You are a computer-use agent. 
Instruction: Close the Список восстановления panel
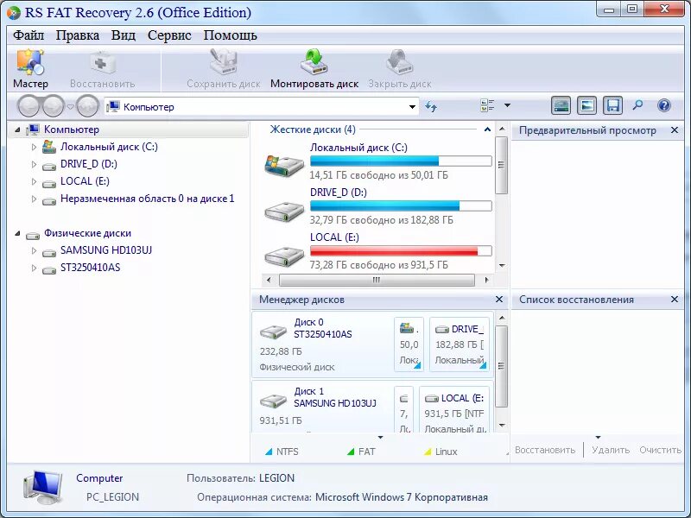pyautogui.click(x=675, y=299)
